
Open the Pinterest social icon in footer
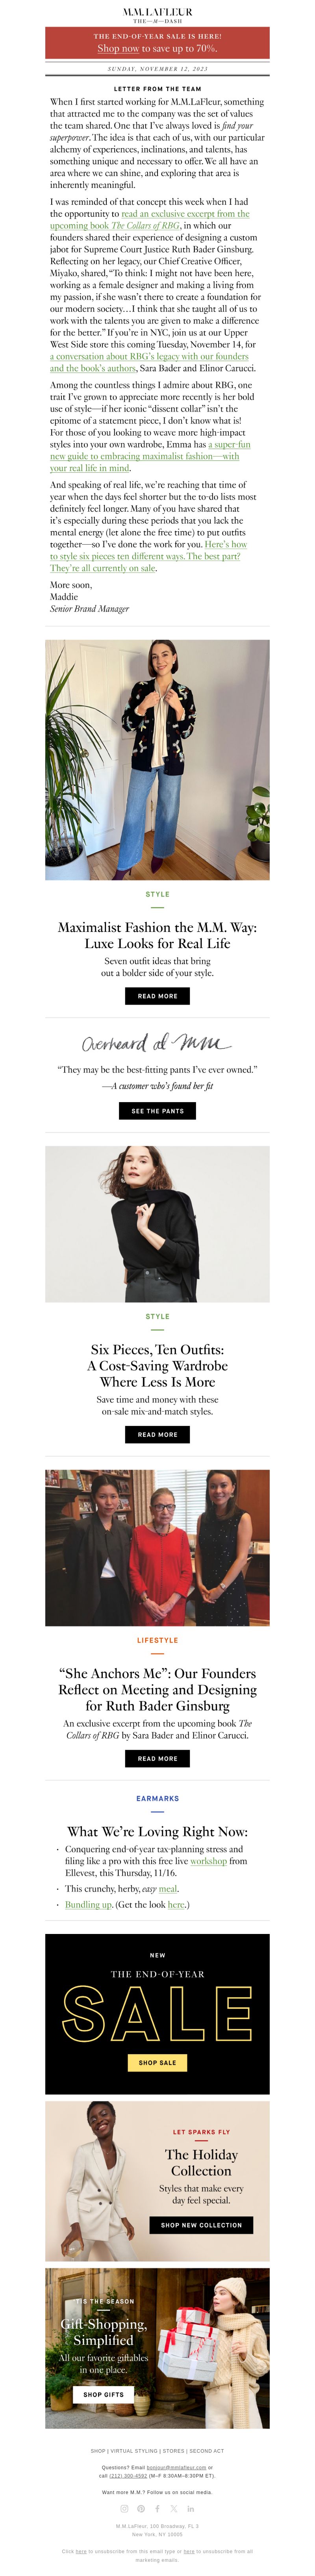[141, 2509]
